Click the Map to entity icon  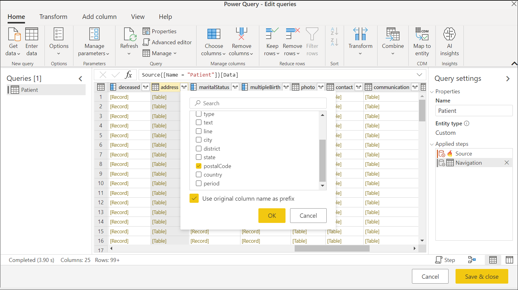pyautogui.click(x=422, y=34)
